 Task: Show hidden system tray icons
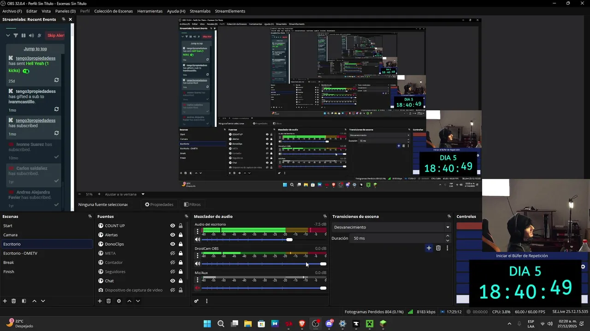(509, 324)
